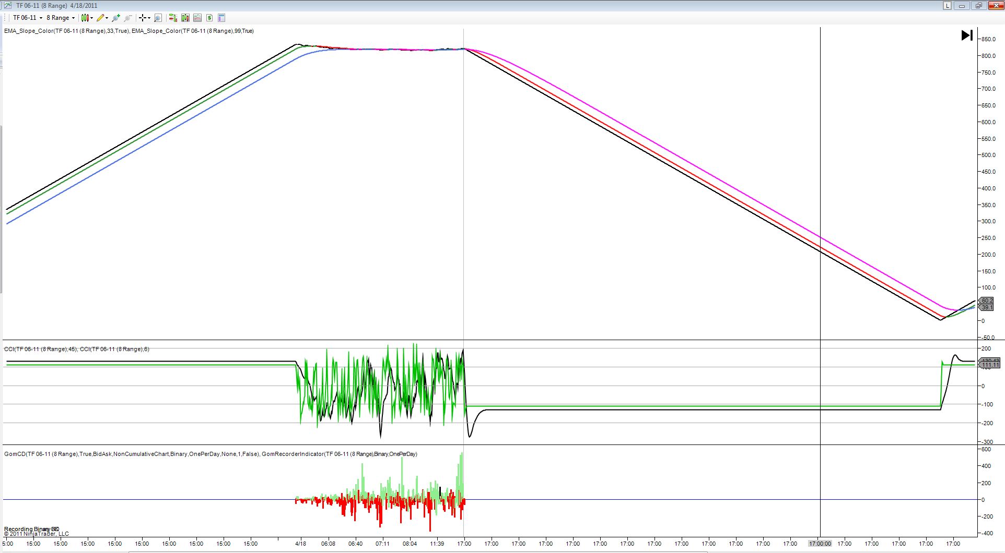Toggle the link 'L' button in title bar
The width and height of the screenshot is (1005, 553).
[948, 6]
